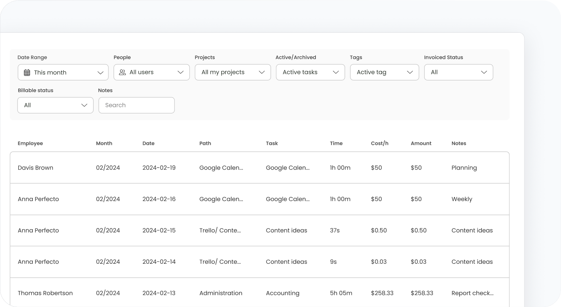Image resolution: width=561 pixels, height=307 pixels.
Task: Click the date 2024-02-16
Action: coord(159,199)
